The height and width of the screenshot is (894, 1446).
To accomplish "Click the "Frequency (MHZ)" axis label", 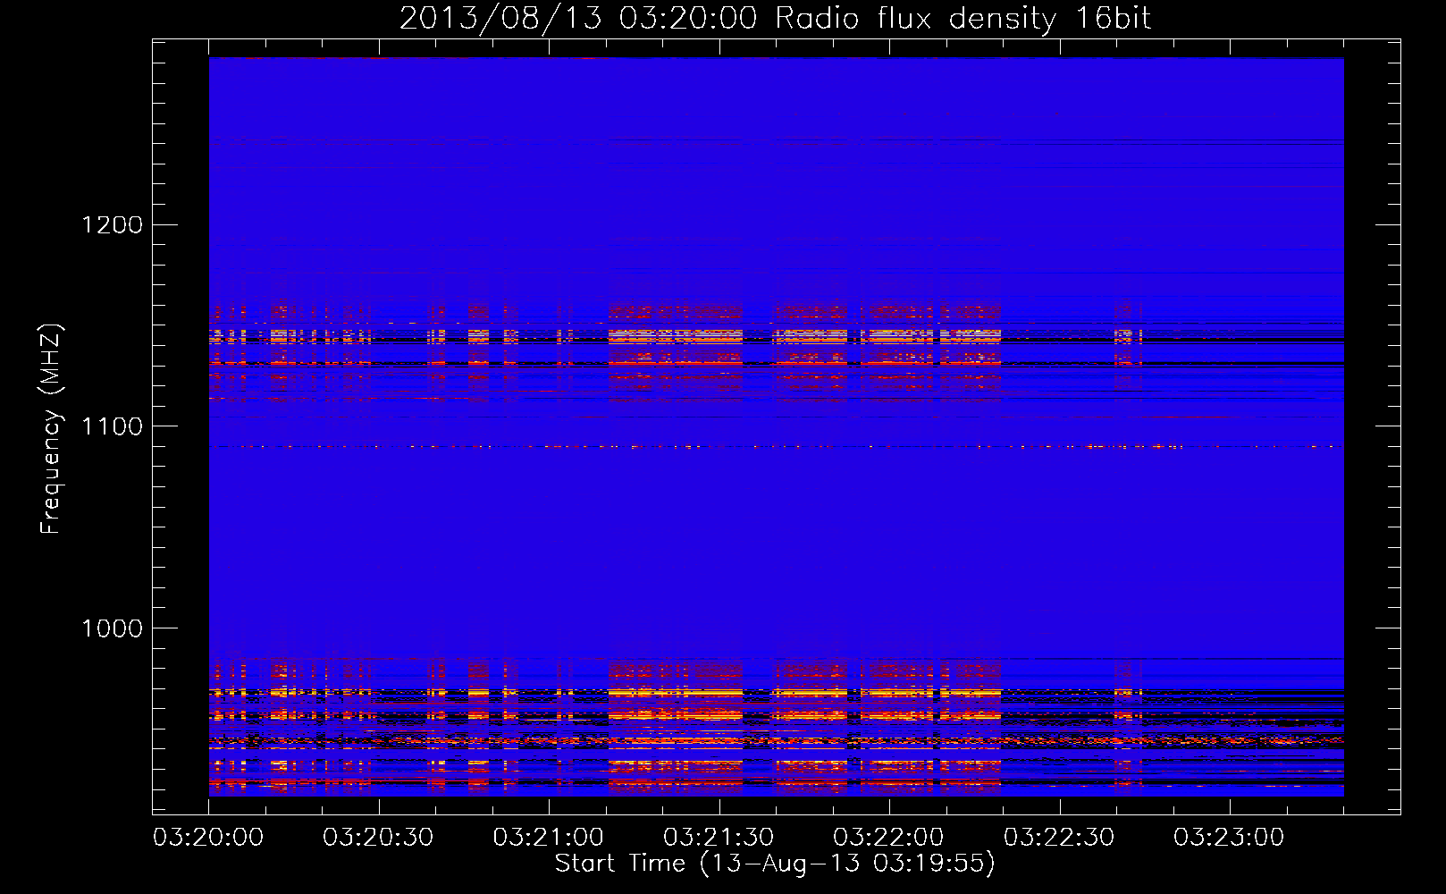I will (52, 429).
